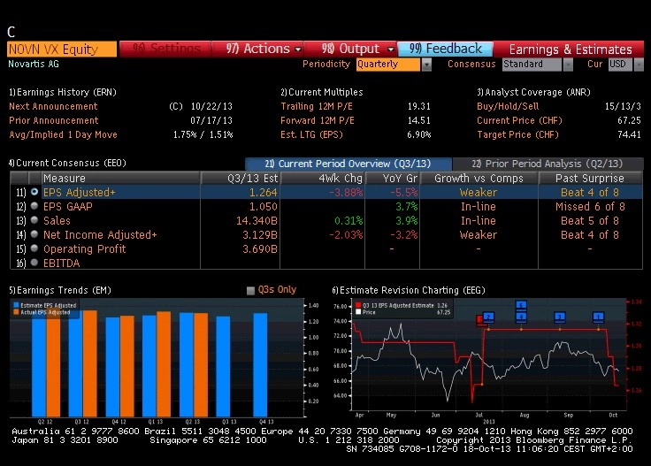The height and width of the screenshot is (466, 651).
Task: Click the 99) Feedback button
Action: pyautogui.click(x=445, y=49)
